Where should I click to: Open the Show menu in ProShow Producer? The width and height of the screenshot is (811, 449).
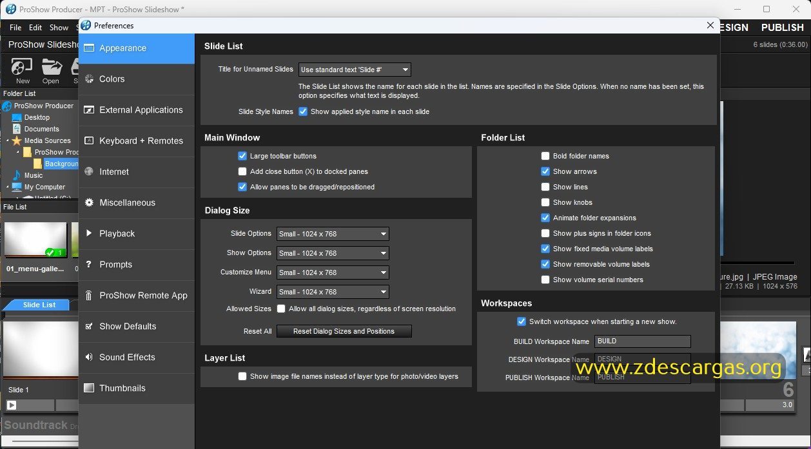tap(59, 28)
